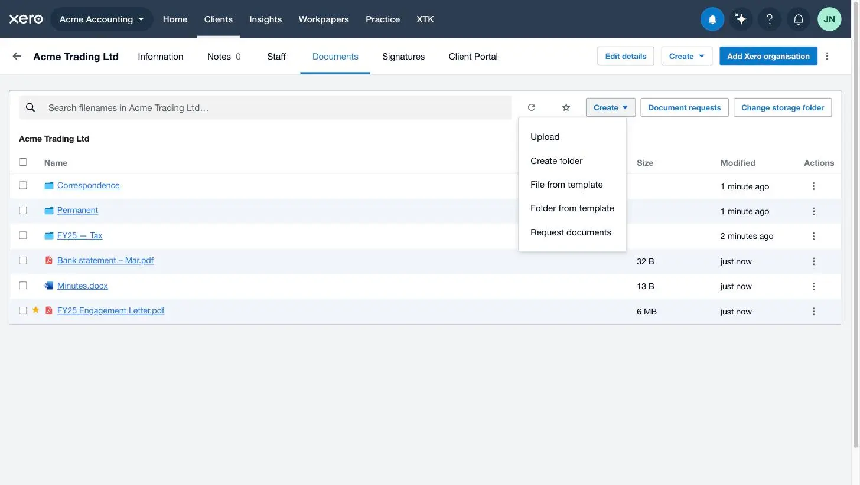Choose Upload from the Create menu
This screenshot has height=485, width=860.
tap(572, 137)
